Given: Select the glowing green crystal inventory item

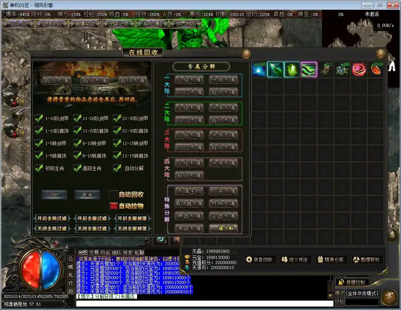Looking at the screenshot, I should (x=292, y=69).
